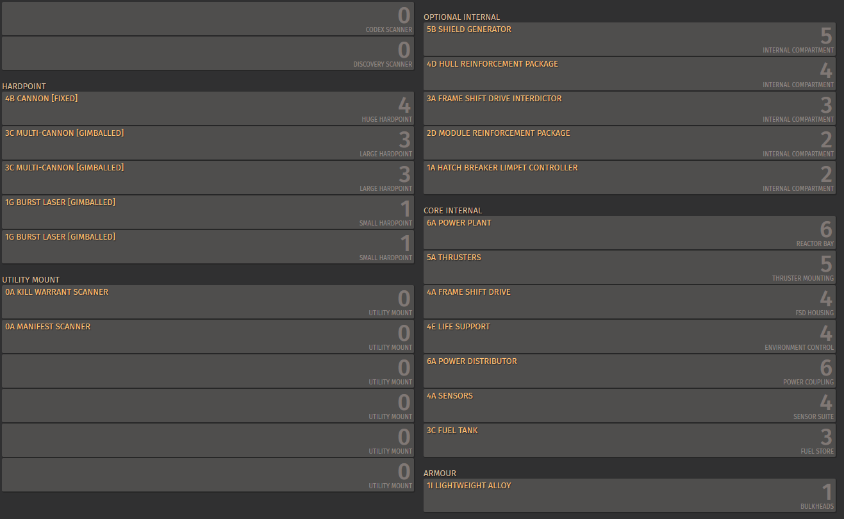
Task: Open the 4D Hull Reinforcement Package slot
Action: (629, 74)
